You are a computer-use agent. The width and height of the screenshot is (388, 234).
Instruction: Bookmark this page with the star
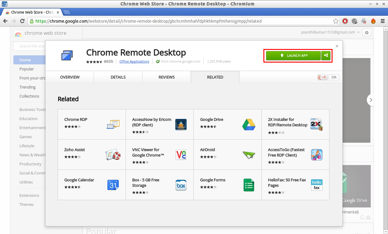[336, 21]
